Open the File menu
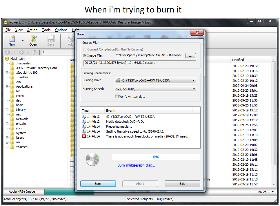Image resolution: width=280 pixels, height=206 pixels. (x=8, y=30)
